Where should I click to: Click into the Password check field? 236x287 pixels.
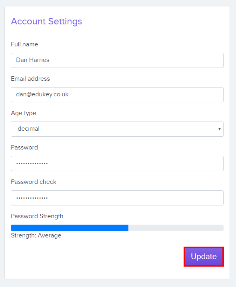pos(117,198)
